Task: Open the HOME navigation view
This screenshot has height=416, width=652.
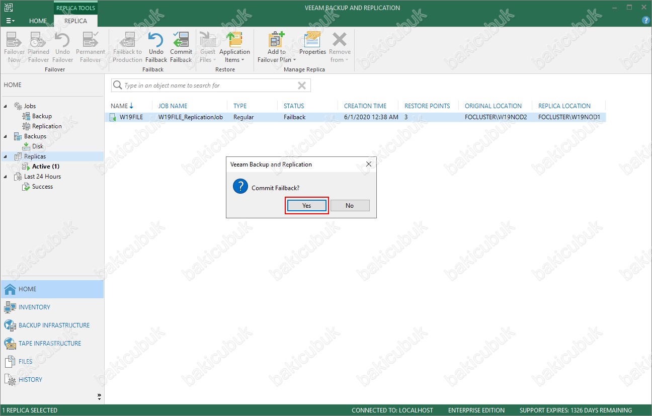Action: click(x=52, y=289)
